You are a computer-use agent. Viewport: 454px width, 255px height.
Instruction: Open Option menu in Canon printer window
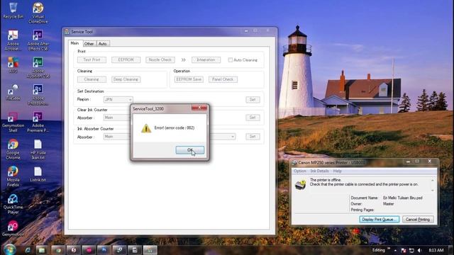coord(300,171)
